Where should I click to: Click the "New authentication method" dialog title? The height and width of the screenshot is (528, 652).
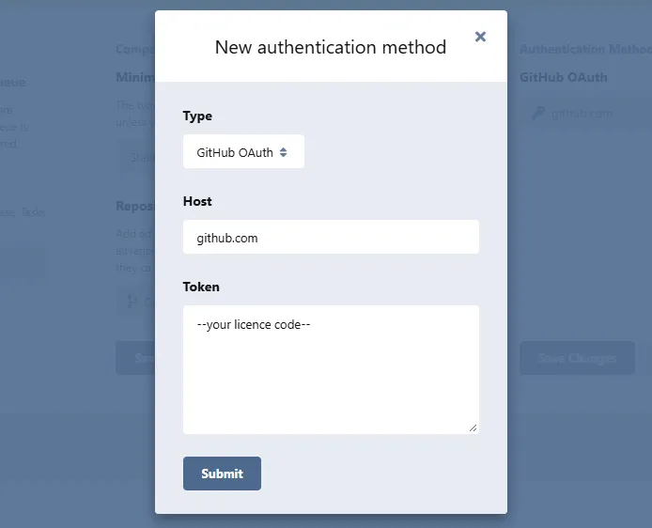coord(331,47)
